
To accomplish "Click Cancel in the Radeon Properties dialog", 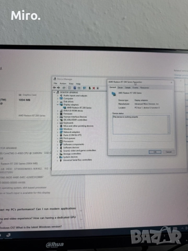I will (169, 152).
